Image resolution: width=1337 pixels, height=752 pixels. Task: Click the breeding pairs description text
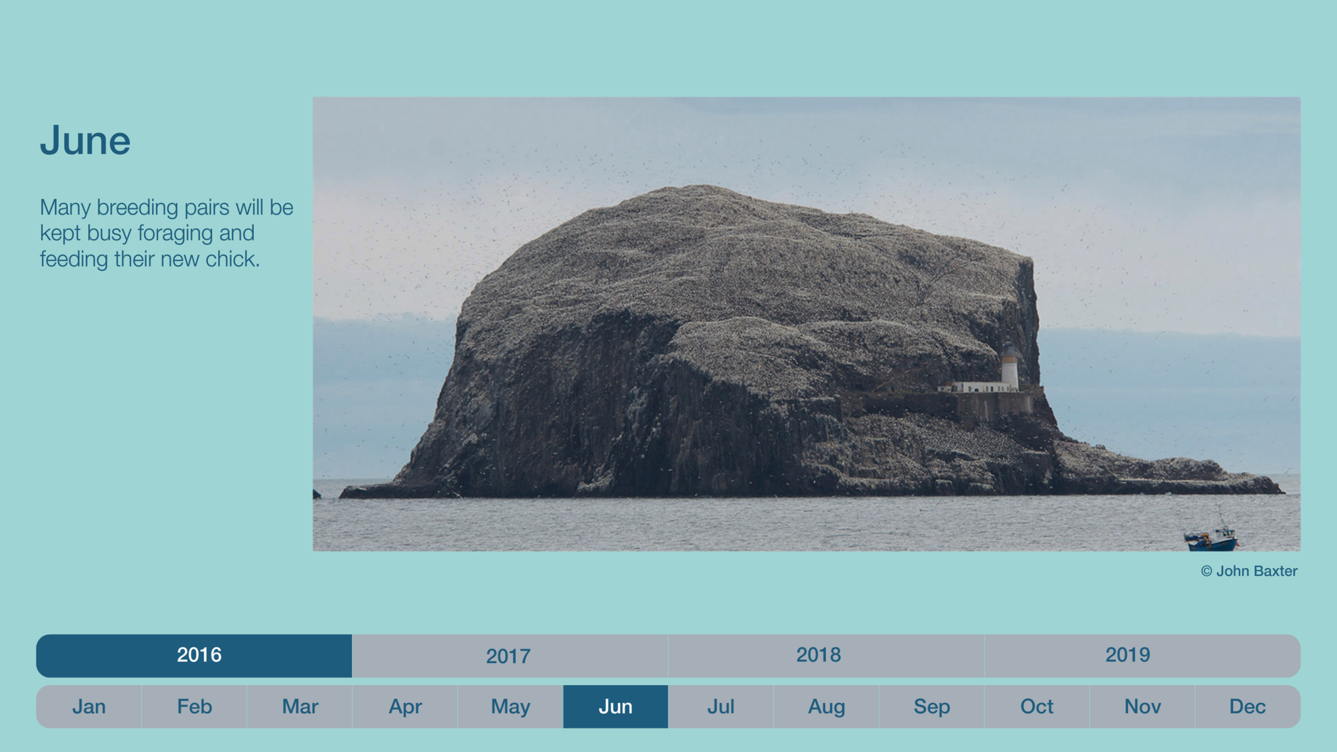pos(166,233)
